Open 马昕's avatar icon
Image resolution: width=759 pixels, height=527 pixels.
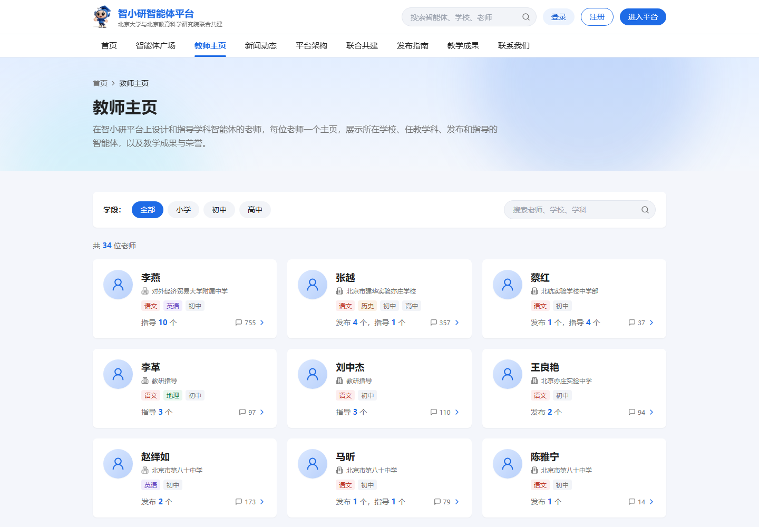coord(313,464)
